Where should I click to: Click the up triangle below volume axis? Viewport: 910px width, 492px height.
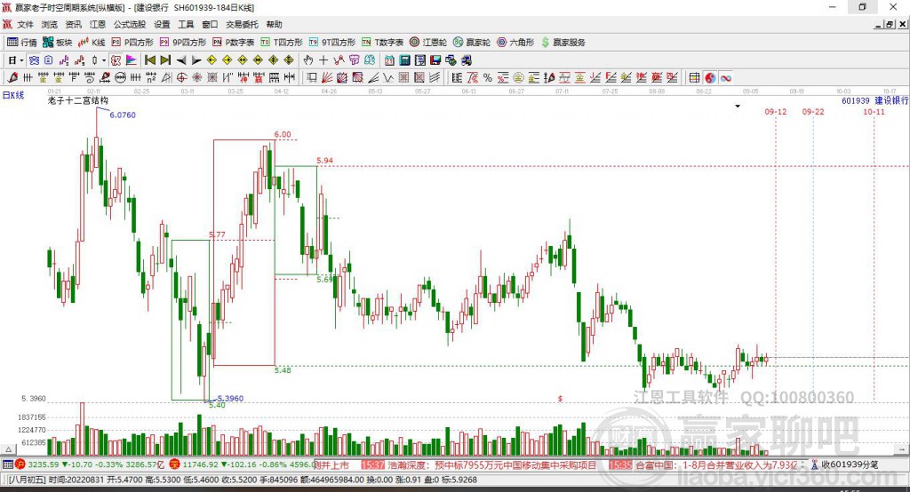(x=9, y=449)
